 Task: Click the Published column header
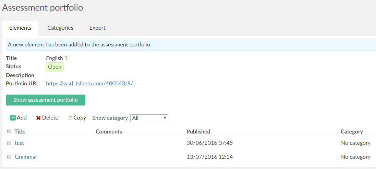[198, 131]
